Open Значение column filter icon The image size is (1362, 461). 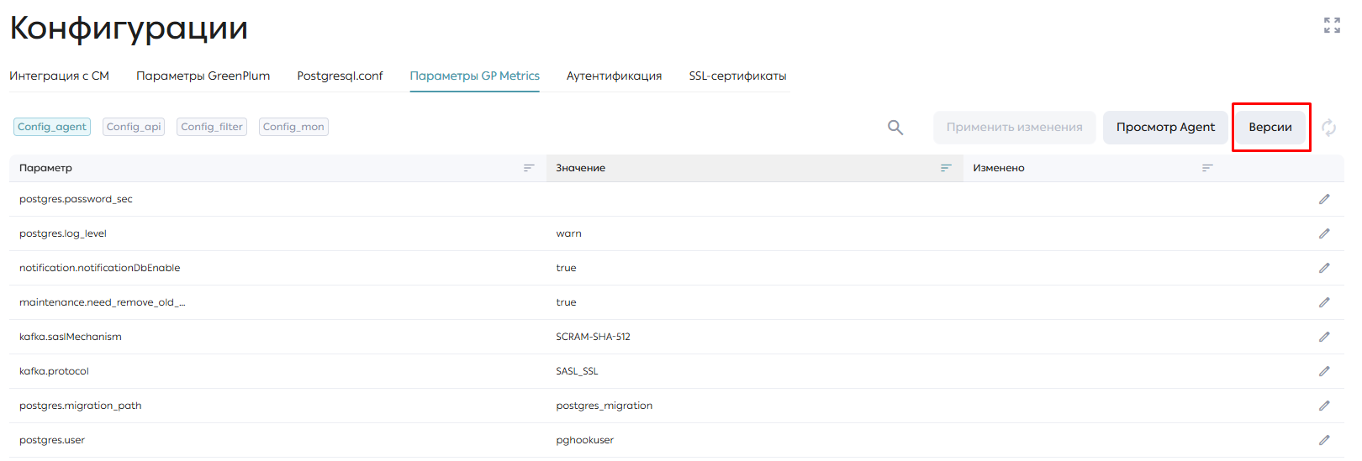pyautogui.click(x=946, y=168)
